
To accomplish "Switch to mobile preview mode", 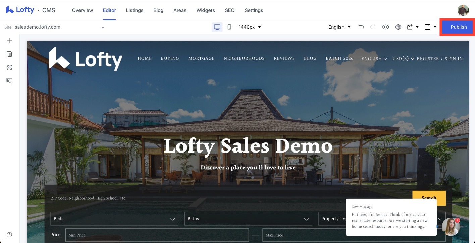I will (229, 27).
